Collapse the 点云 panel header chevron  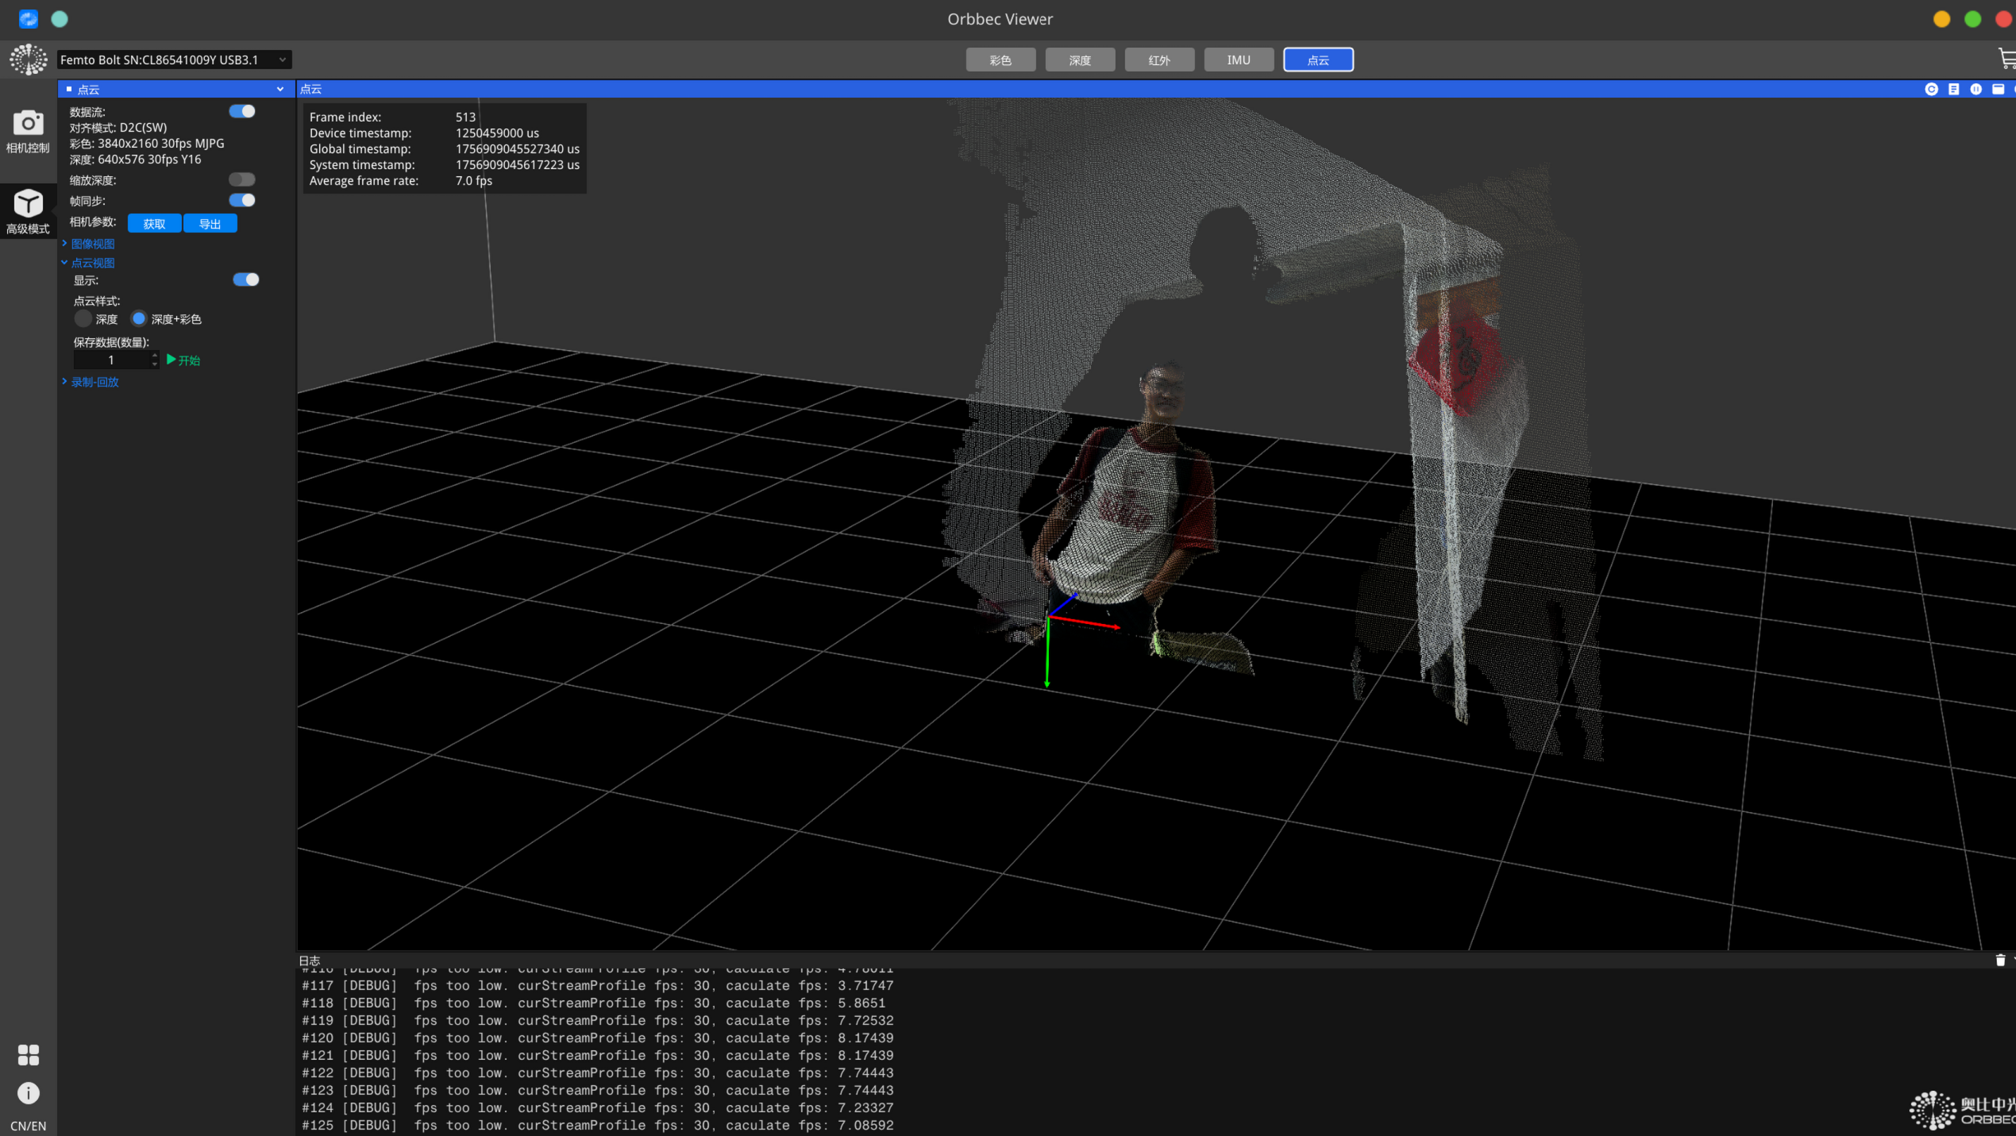[280, 89]
